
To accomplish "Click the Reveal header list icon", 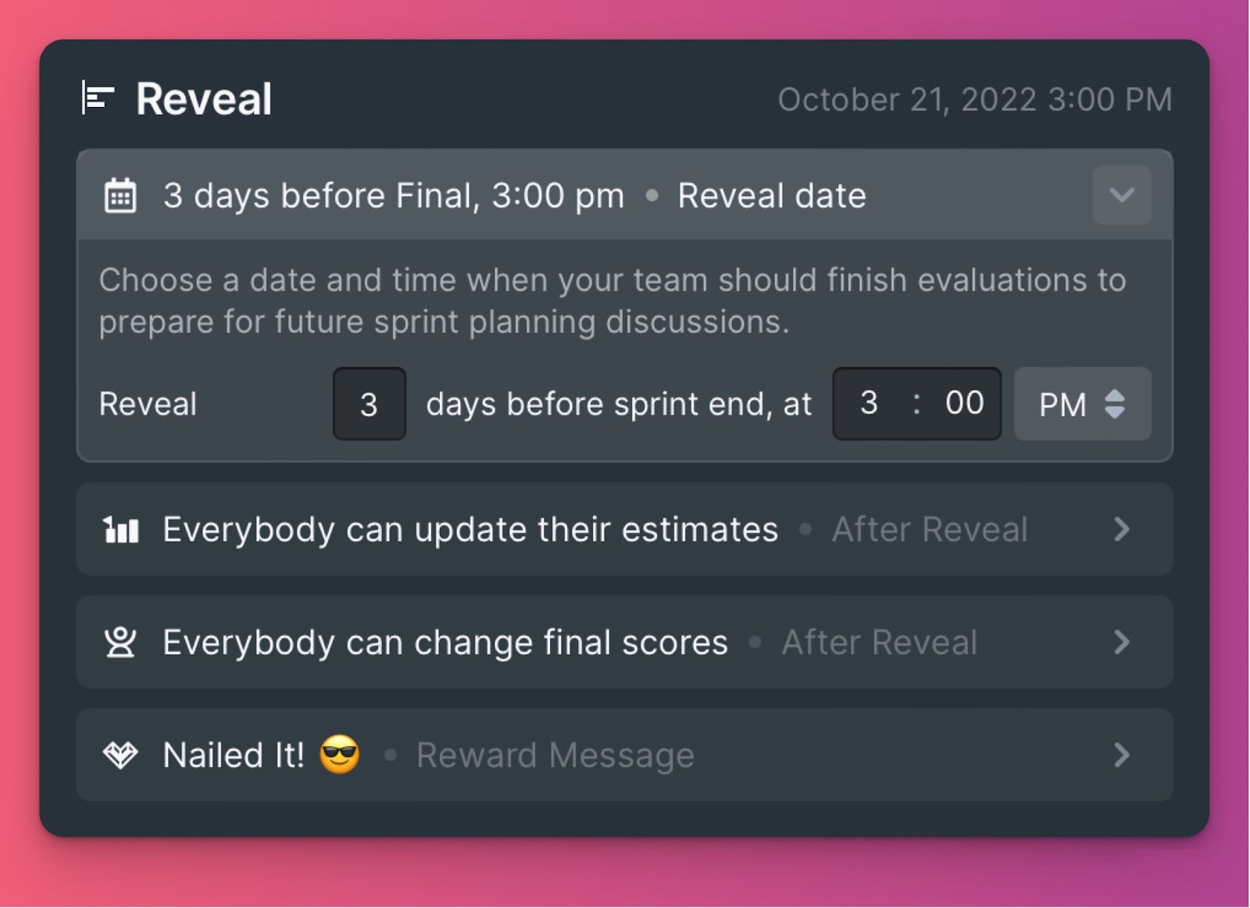I will tap(98, 98).
